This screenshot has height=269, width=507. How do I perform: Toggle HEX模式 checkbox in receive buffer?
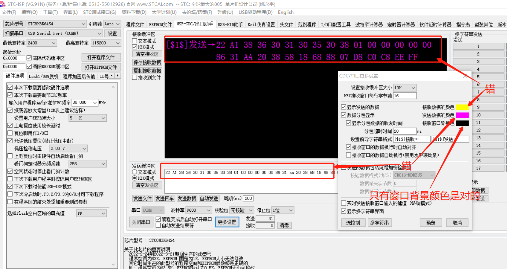click(134, 47)
